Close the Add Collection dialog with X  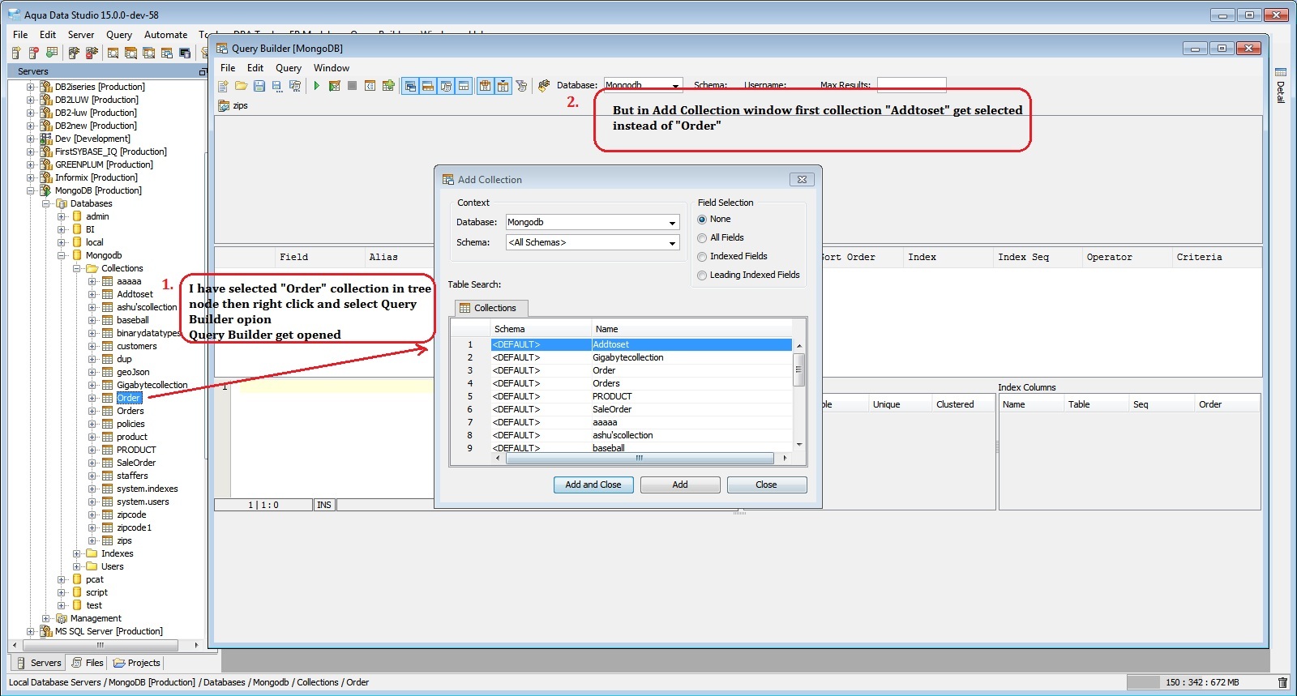click(x=802, y=180)
